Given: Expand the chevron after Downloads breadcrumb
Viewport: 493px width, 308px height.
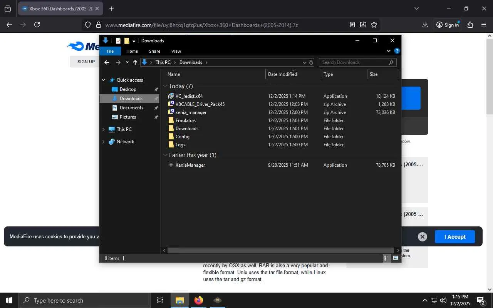Looking at the screenshot, I should (206, 62).
